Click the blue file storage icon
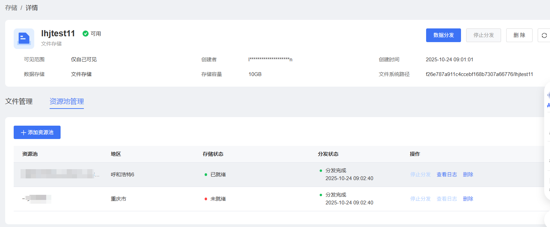Image resolution: width=550 pixels, height=227 pixels. pos(24,38)
